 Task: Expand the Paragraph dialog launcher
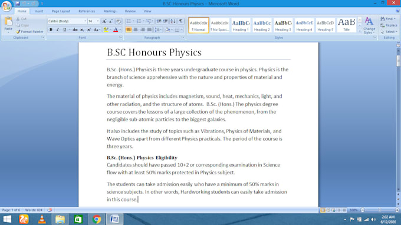183,38
